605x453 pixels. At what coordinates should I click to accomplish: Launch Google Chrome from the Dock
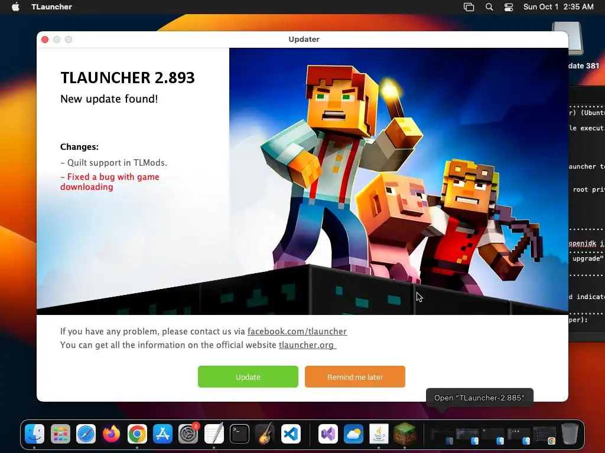[x=137, y=434]
